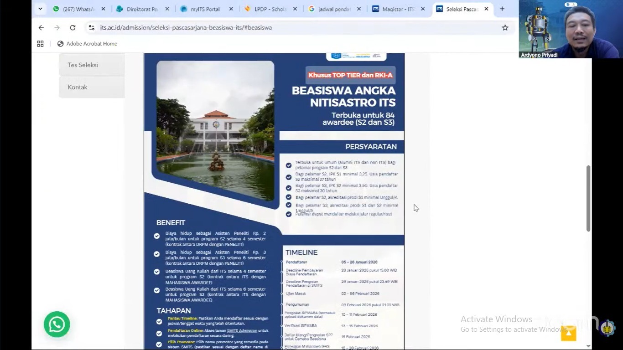Viewport: 623px width, 350px height.
Task: Expand the tab search dropdown arrow
Action: [x=40, y=9]
